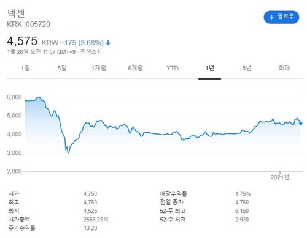Click the 전일 종가 label
Viewport: 307px width, 238px height.
click(x=171, y=202)
